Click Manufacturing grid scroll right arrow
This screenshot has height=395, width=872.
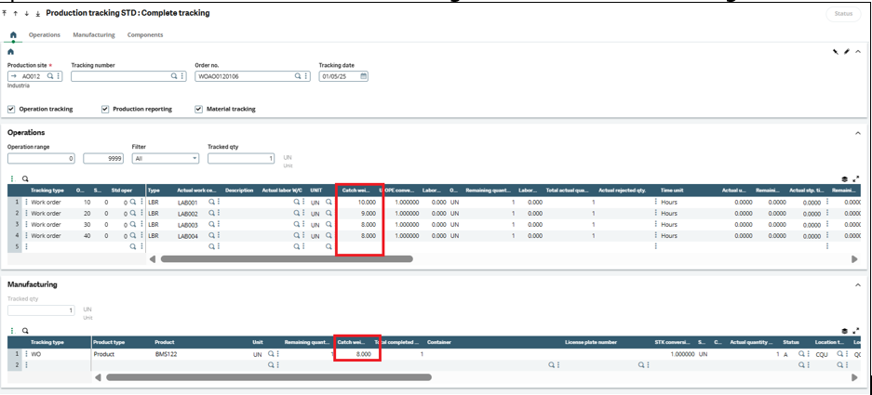(x=854, y=377)
